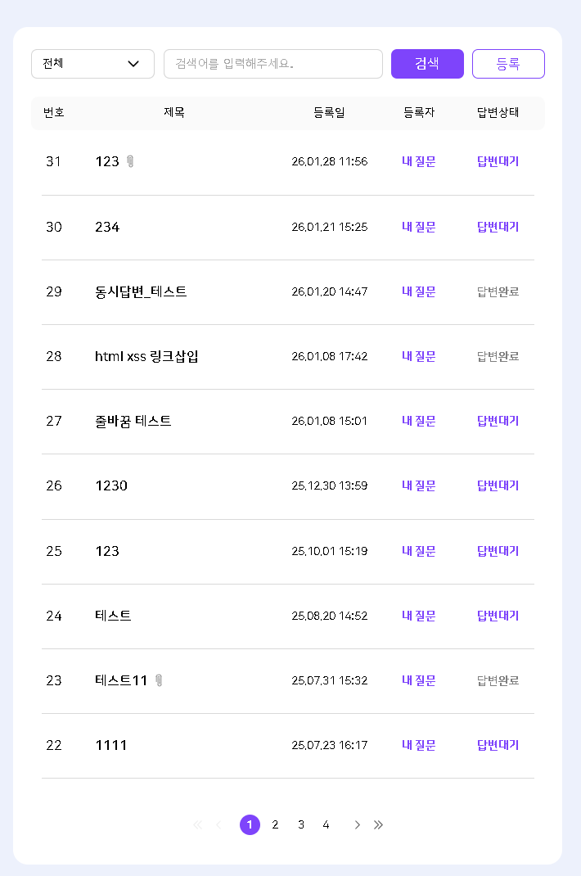Open page 2 of the list
Screen dimensions: 581x876
275,824
